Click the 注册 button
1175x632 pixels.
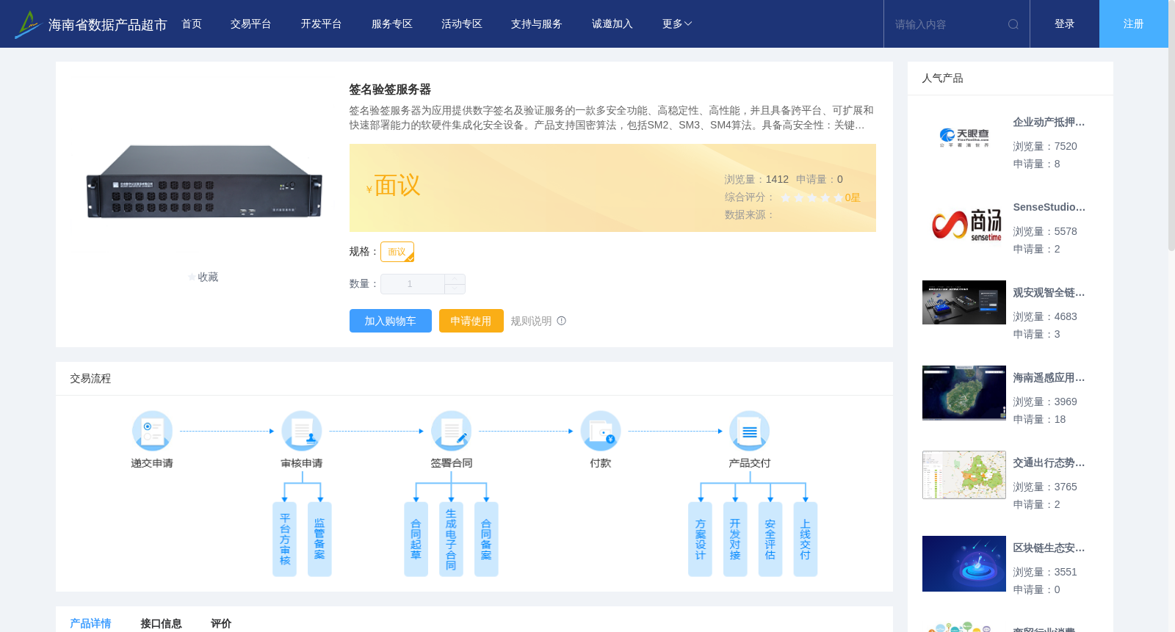[x=1134, y=24]
